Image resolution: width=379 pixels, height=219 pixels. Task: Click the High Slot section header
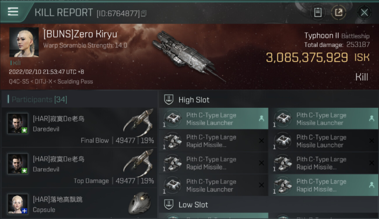point(194,100)
